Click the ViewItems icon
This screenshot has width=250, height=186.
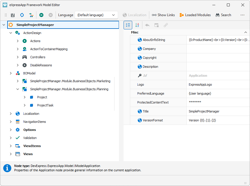click(18, 146)
